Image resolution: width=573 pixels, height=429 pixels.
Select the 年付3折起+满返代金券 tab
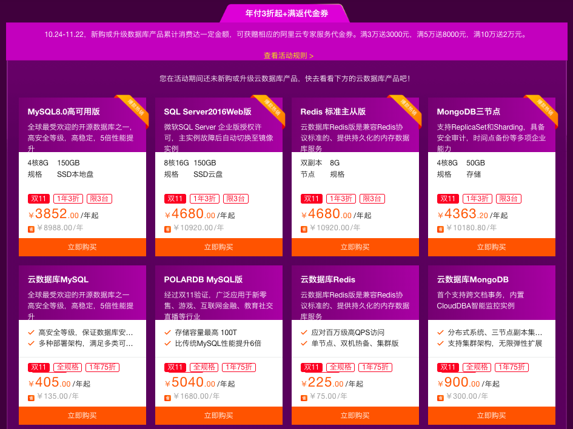(286, 13)
